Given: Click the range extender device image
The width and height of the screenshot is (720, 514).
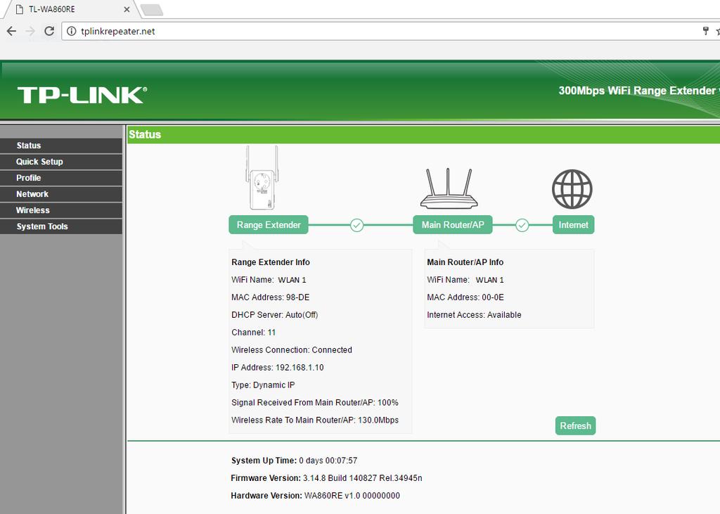Looking at the screenshot, I should (262, 178).
